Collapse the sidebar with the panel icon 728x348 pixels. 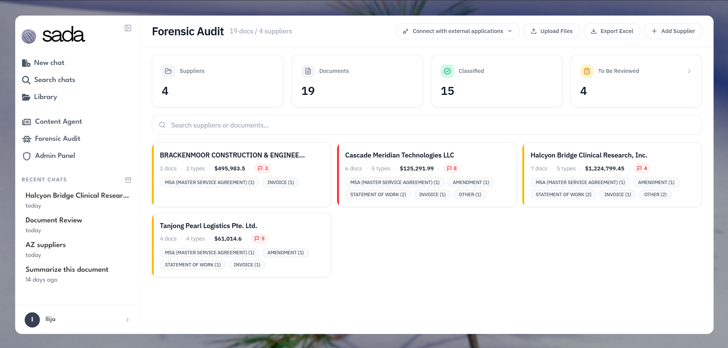128,28
